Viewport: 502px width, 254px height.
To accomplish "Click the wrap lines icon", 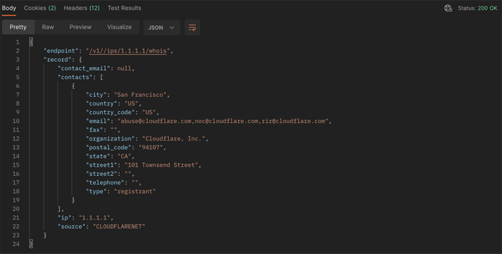I will 192,27.
